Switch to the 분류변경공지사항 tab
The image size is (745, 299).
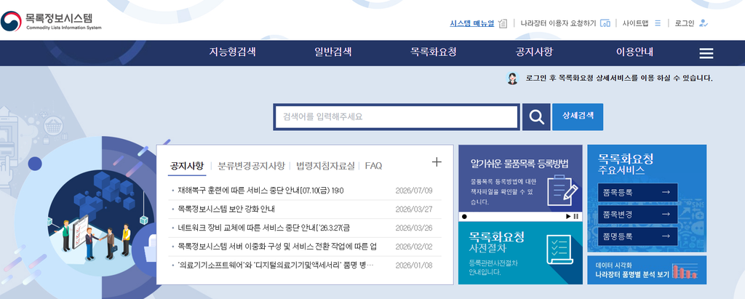tap(251, 166)
